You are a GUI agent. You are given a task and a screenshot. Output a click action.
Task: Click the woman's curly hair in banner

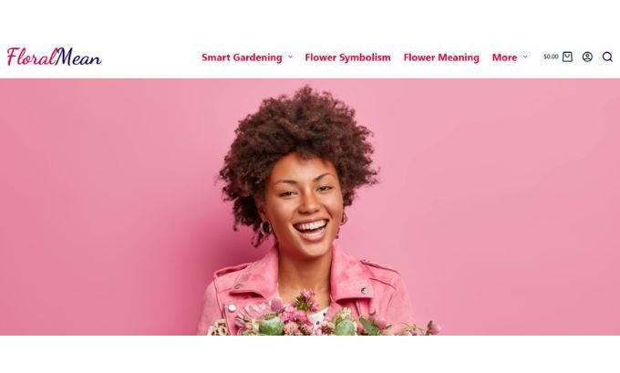point(296,130)
